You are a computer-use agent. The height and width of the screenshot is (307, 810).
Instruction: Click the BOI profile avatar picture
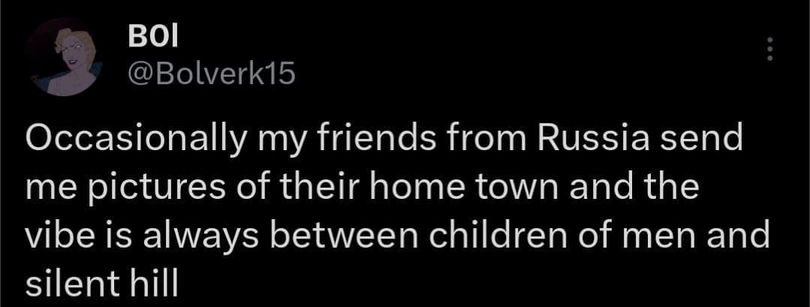63,57
